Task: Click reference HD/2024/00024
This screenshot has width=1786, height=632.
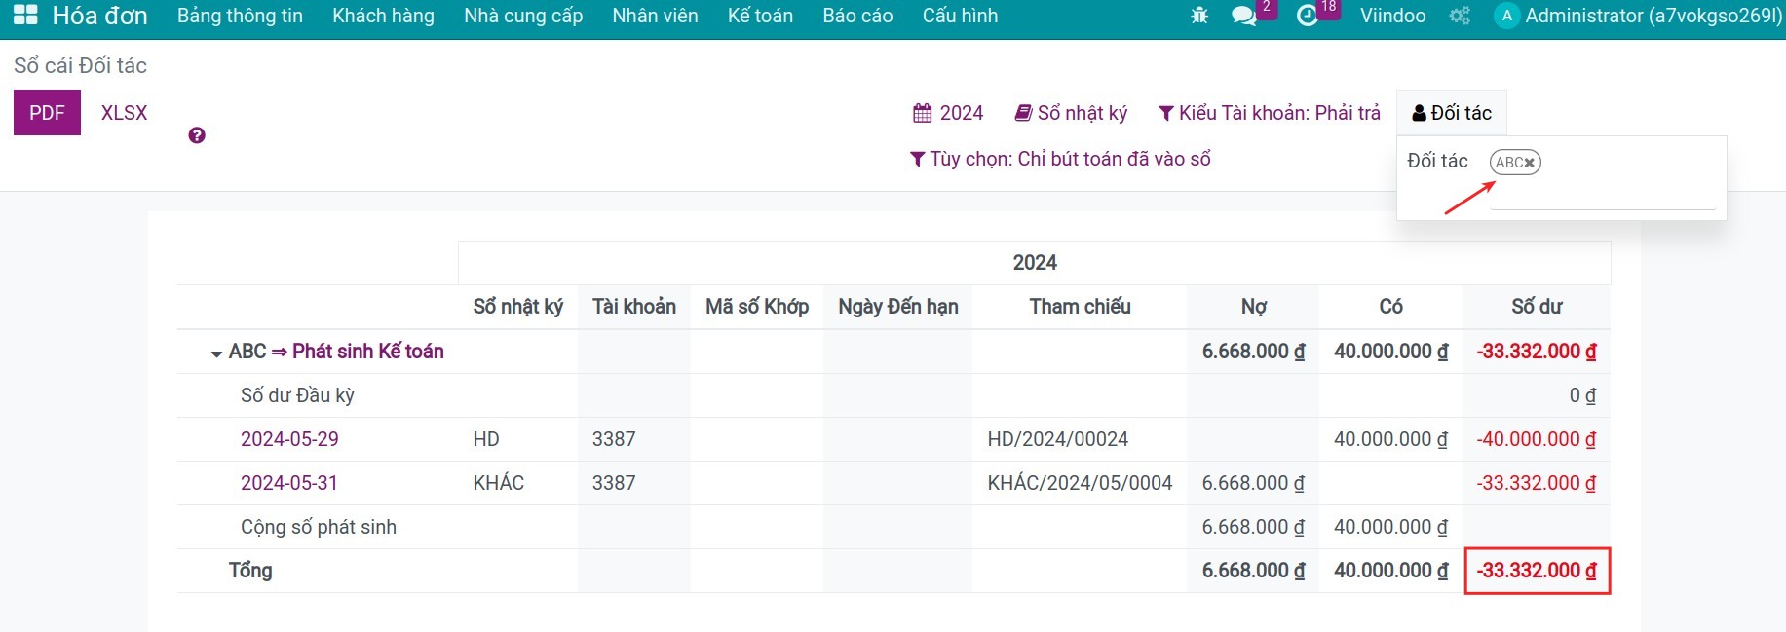Action: [x=1057, y=439]
